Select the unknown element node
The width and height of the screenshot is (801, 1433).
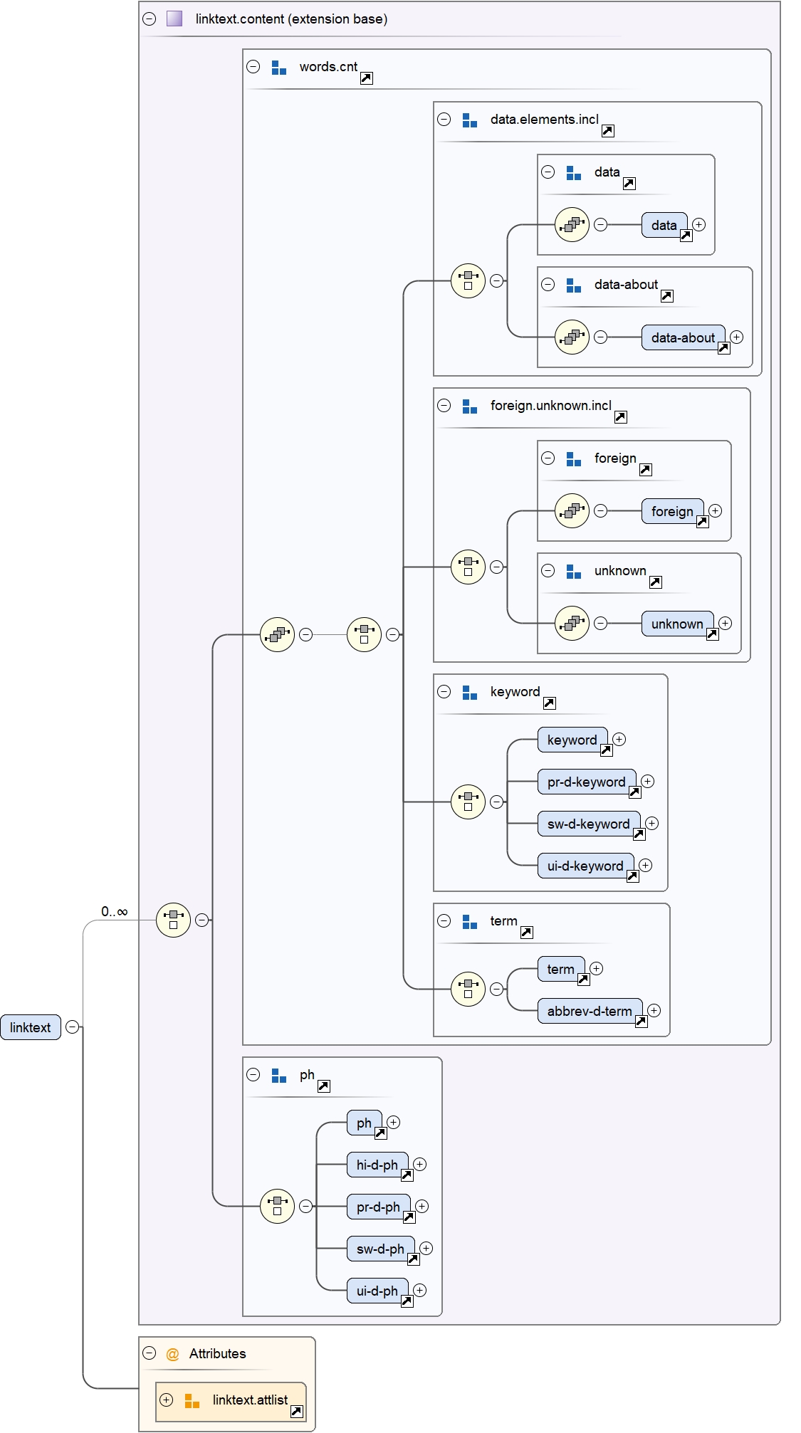676,624
